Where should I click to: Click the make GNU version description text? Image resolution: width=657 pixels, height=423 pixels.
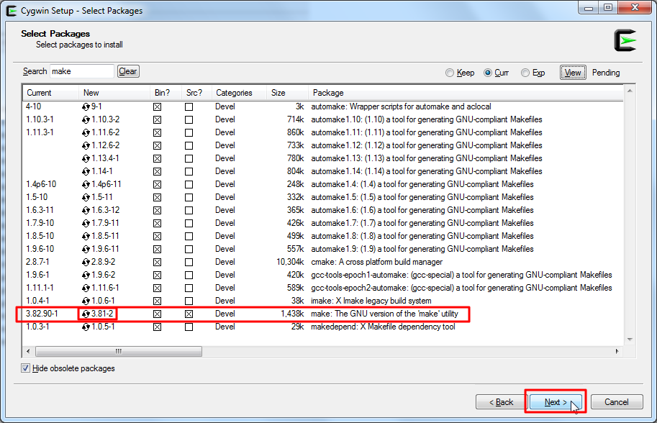[x=385, y=314]
